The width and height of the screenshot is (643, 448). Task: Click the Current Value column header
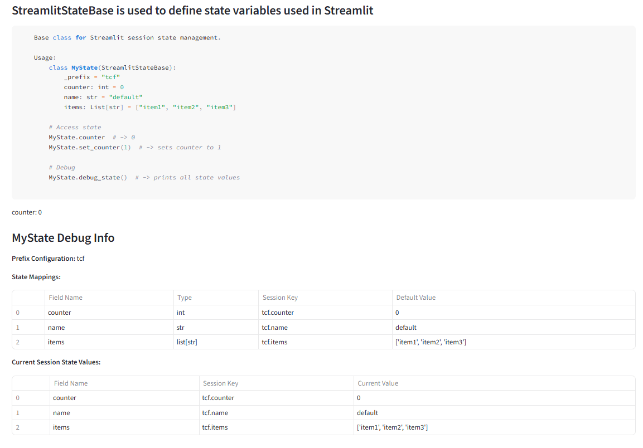[495, 383]
